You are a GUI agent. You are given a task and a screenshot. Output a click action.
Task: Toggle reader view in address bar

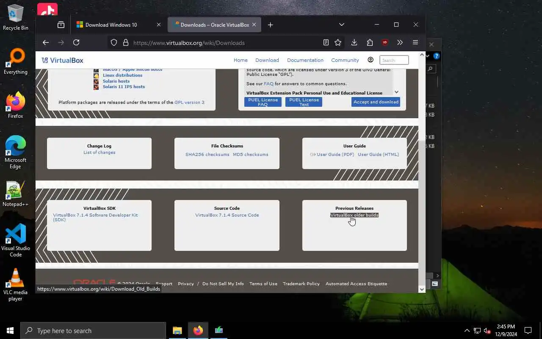coord(326,42)
